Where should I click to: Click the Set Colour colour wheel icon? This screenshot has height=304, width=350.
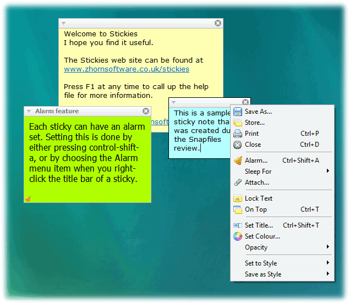pyautogui.click(x=238, y=236)
